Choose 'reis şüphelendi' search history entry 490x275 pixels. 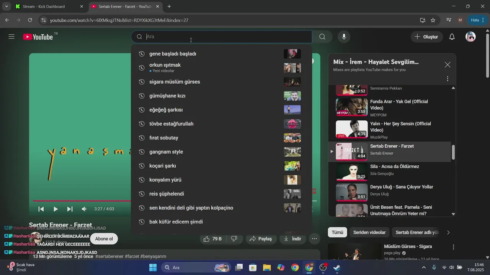pyautogui.click(x=221, y=194)
